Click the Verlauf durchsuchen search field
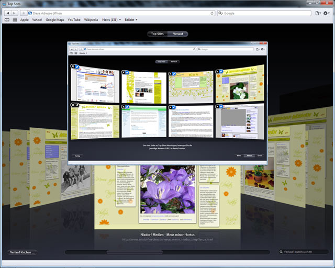This screenshot has width=335, height=268. (306, 252)
